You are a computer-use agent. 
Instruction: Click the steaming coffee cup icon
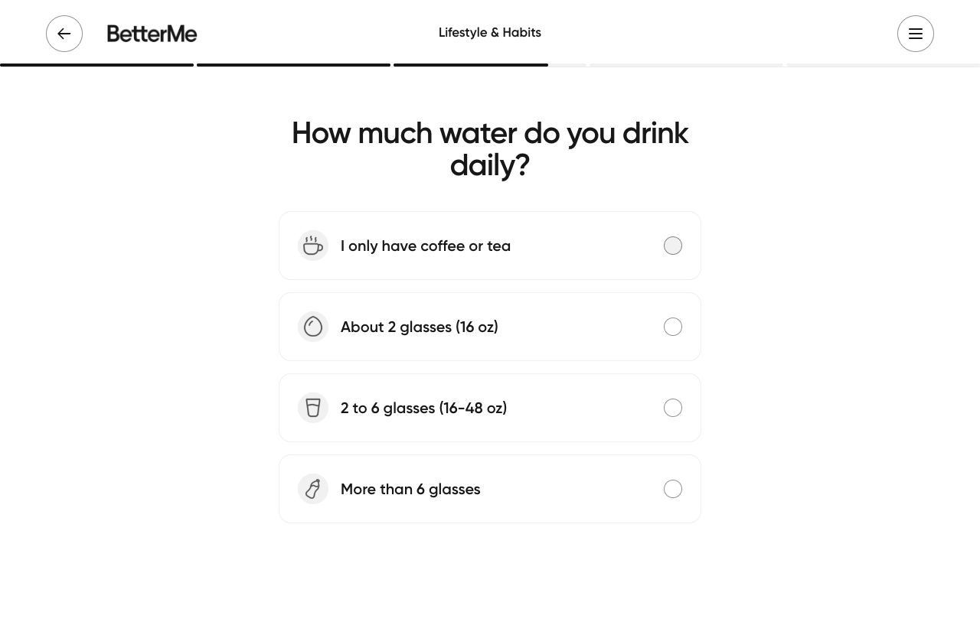(x=313, y=246)
